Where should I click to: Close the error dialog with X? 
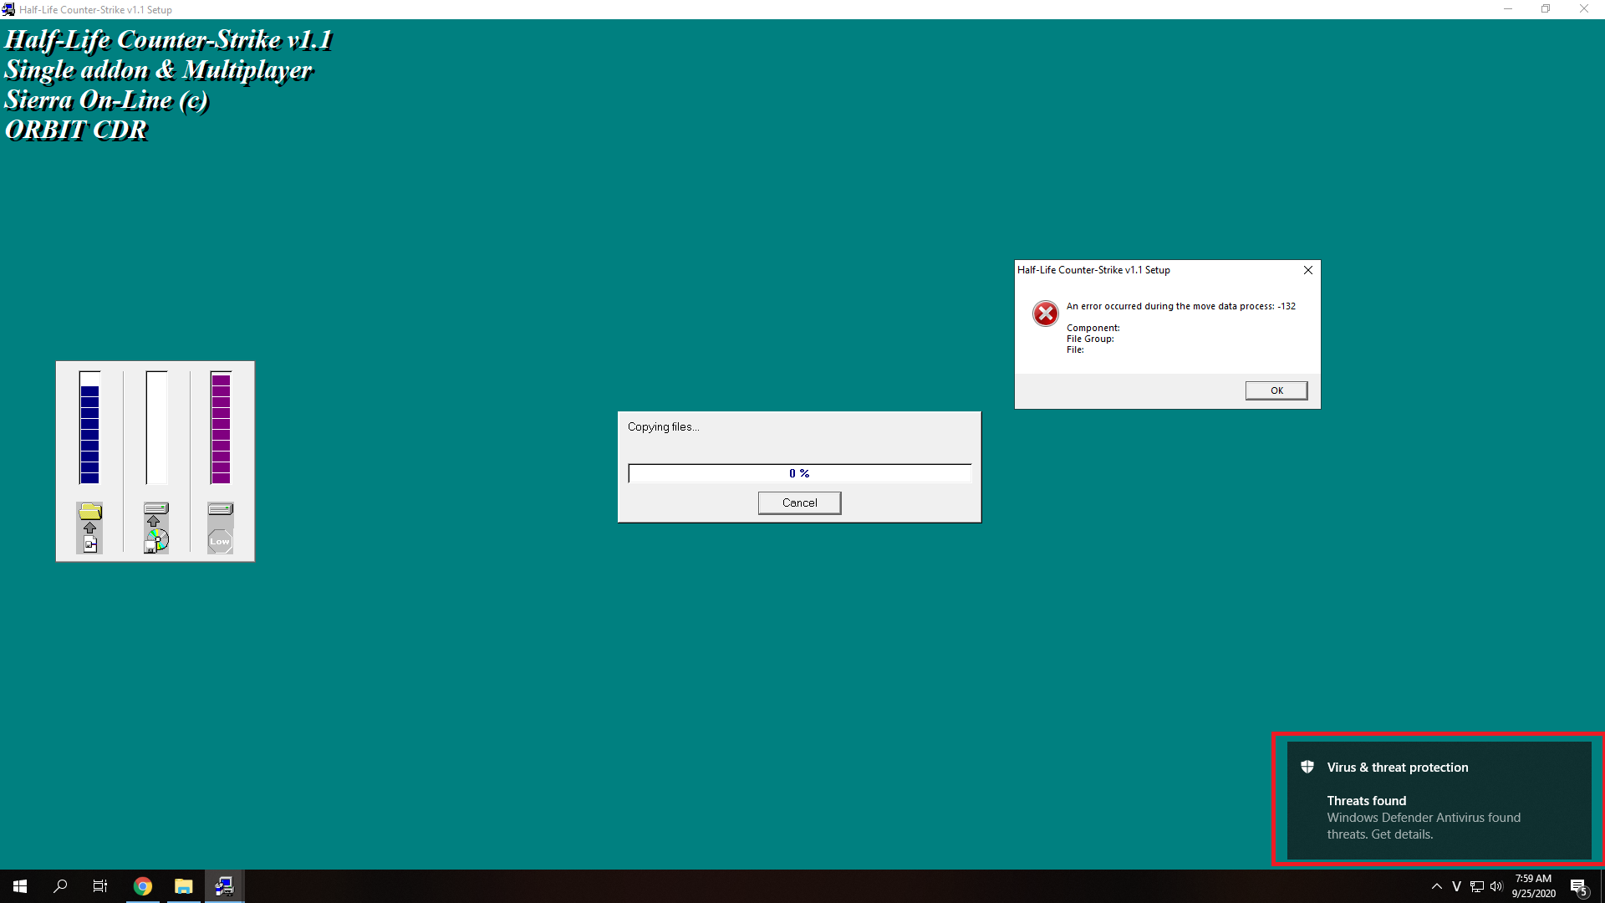coord(1307,270)
